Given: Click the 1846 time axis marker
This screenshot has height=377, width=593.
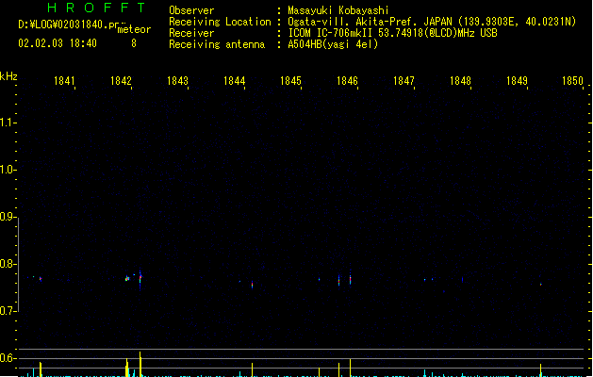Looking at the screenshot, I should click(347, 81).
